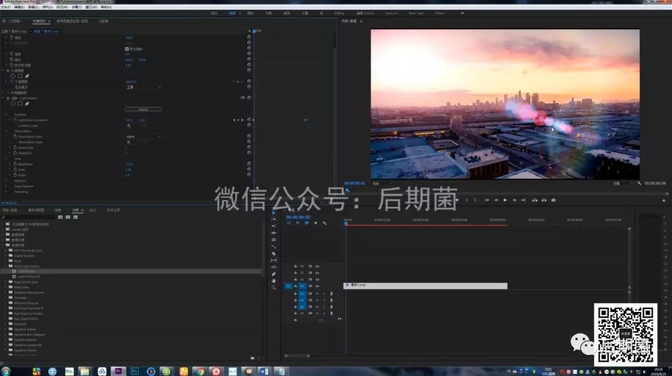Select the Track Select Forward tool
The height and width of the screenshot is (376, 672).
coord(274,219)
